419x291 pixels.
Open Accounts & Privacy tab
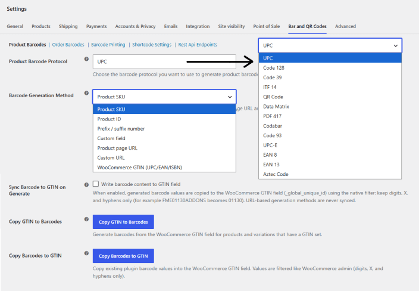(x=135, y=26)
